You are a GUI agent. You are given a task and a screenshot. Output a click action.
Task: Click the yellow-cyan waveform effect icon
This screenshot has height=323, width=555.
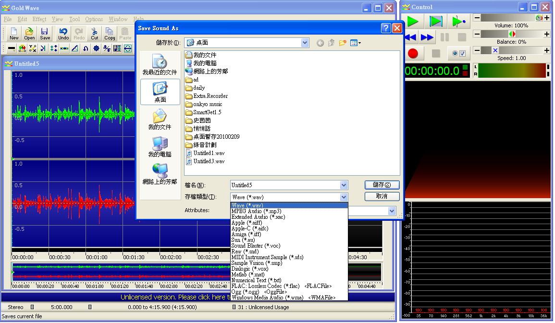tap(64, 48)
